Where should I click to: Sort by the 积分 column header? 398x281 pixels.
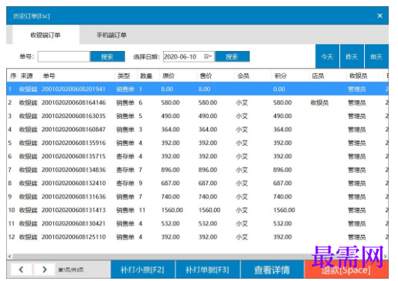click(291, 76)
